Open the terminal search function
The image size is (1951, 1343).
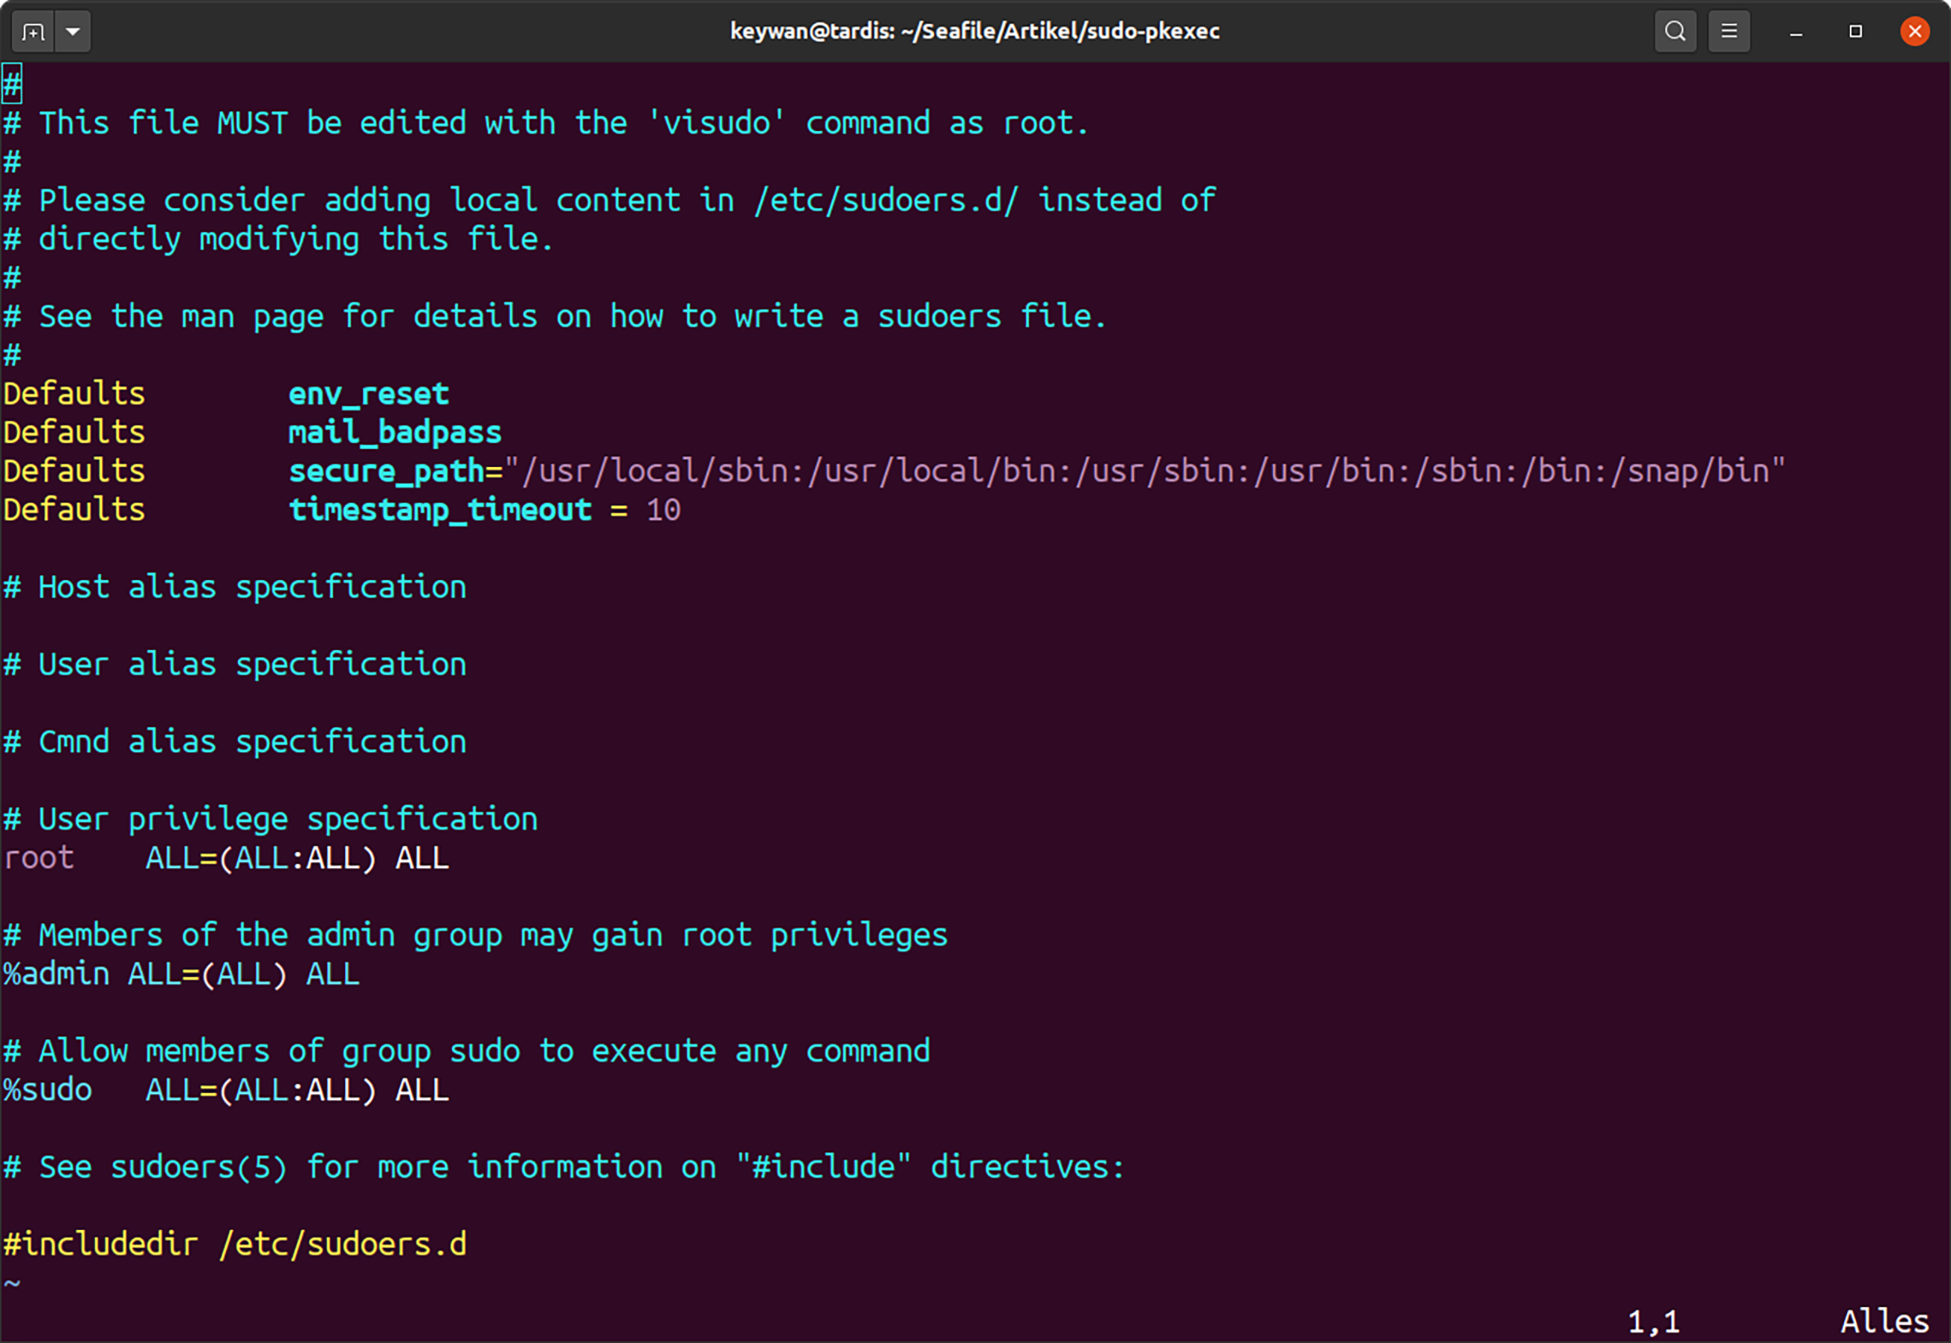(1674, 31)
